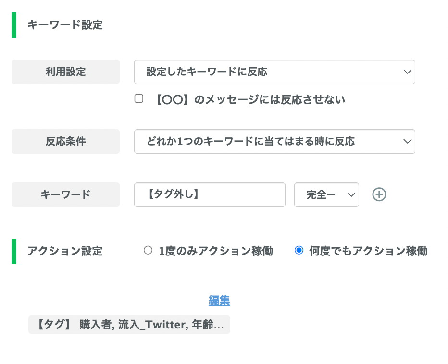This screenshot has width=448, height=364.
Task: Click the gray キーワード label box
Action: pos(65,194)
